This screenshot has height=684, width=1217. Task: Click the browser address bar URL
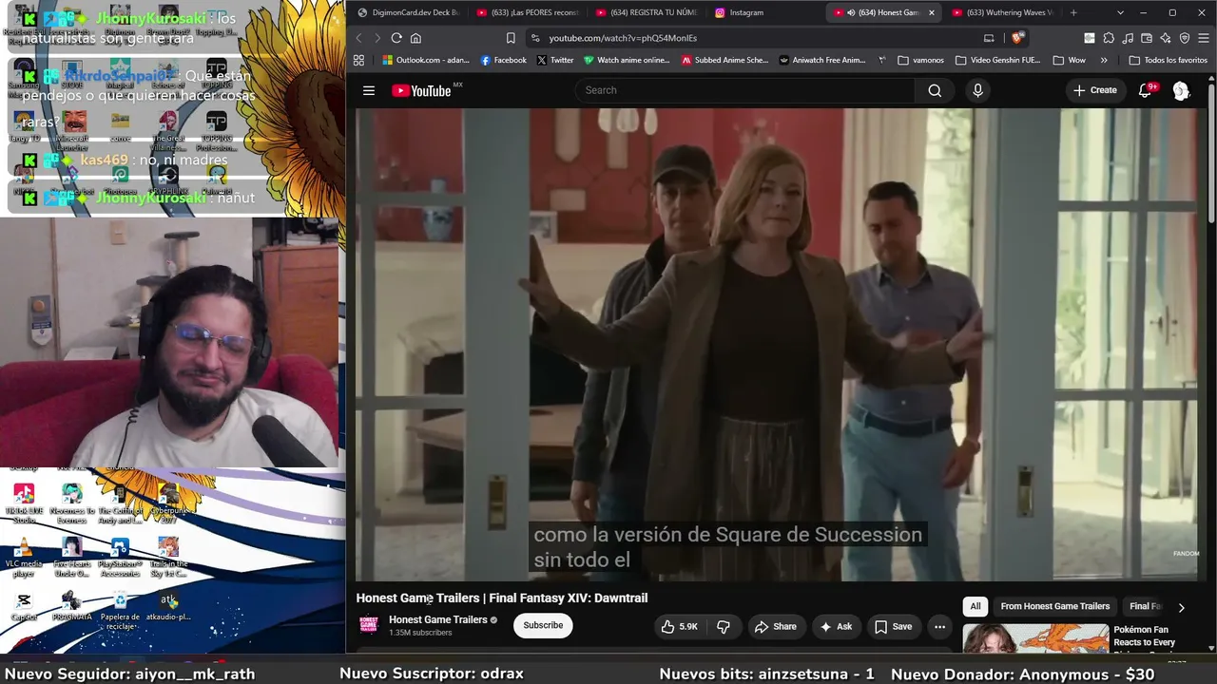[623, 38]
